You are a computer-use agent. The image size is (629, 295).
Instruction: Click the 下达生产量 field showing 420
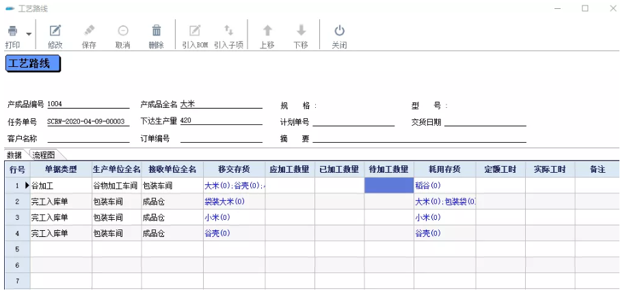pos(220,121)
